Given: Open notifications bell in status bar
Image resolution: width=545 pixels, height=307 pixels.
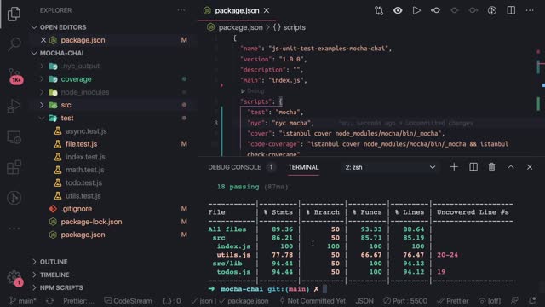Looking at the screenshot, I should pos(532,301).
